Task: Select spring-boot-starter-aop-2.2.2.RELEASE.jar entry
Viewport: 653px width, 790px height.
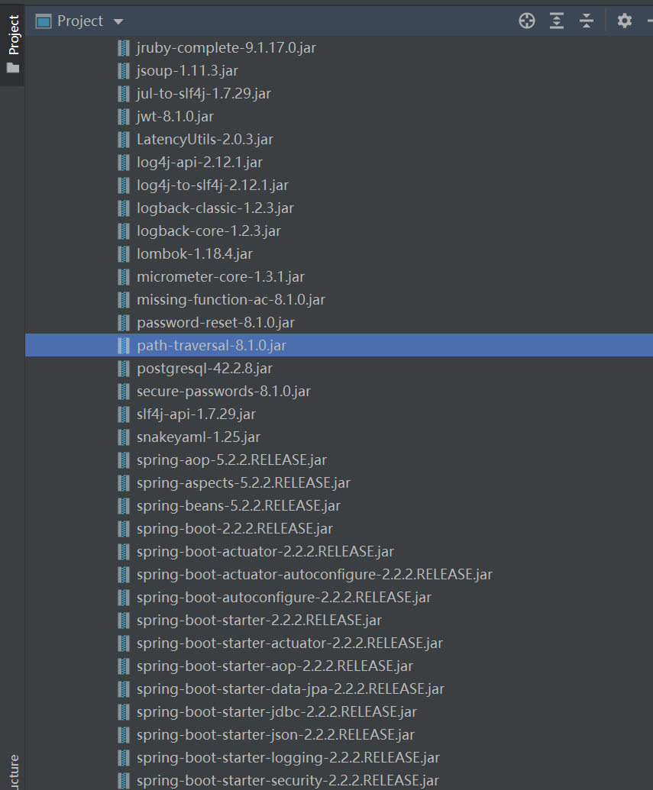Action: click(x=275, y=666)
